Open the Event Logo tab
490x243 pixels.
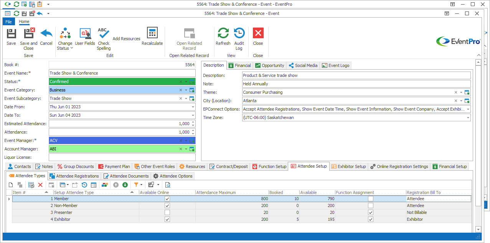336,65
